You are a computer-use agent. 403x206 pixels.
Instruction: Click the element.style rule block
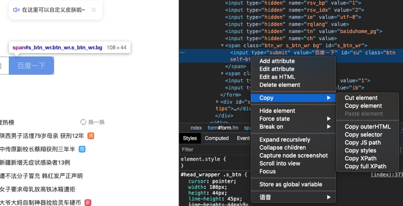tap(203, 162)
